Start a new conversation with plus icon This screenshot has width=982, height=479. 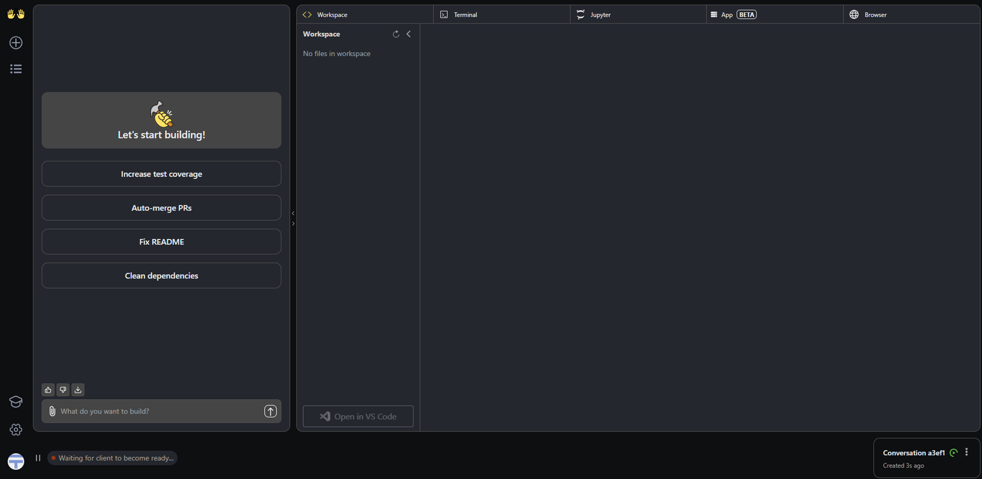16,43
